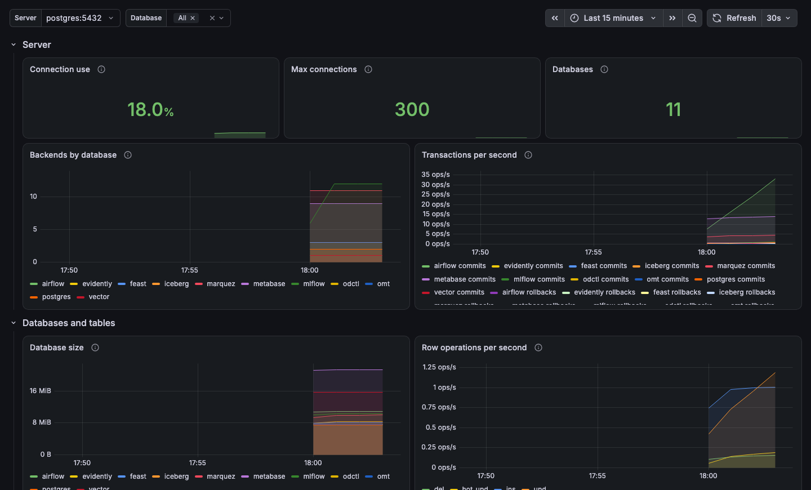Open the Last 15 minutes time picker

(x=613, y=18)
